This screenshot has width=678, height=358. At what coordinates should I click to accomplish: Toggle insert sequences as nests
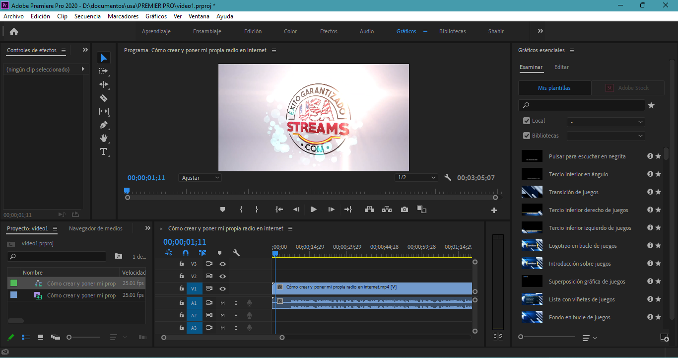pyautogui.click(x=169, y=253)
